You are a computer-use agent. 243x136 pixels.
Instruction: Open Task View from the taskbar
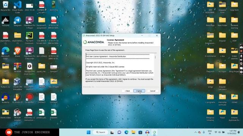pos(112,132)
